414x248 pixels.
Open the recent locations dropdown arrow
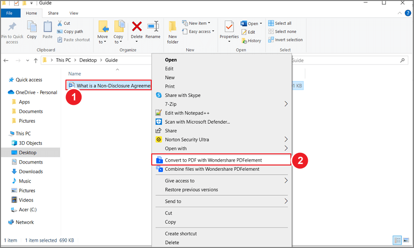pos(28,60)
